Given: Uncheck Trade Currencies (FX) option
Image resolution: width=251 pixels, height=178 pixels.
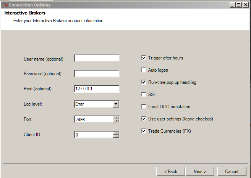Looking at the screenshot, I should [144, 131].
